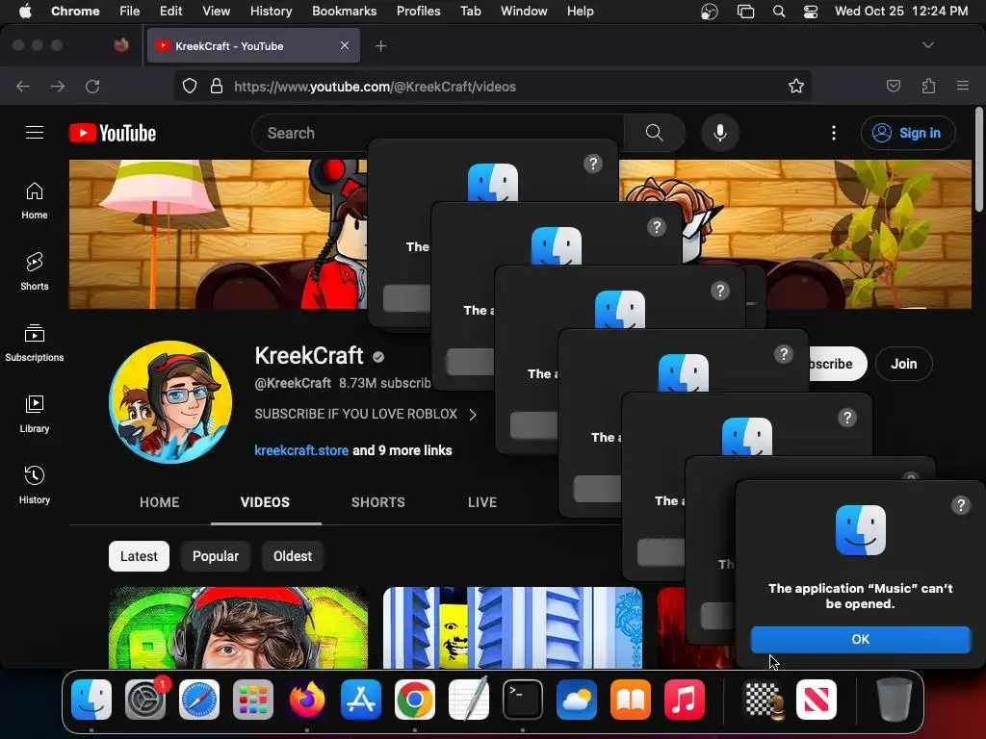Open the History menu in menu bar

[x=271, y=12]
